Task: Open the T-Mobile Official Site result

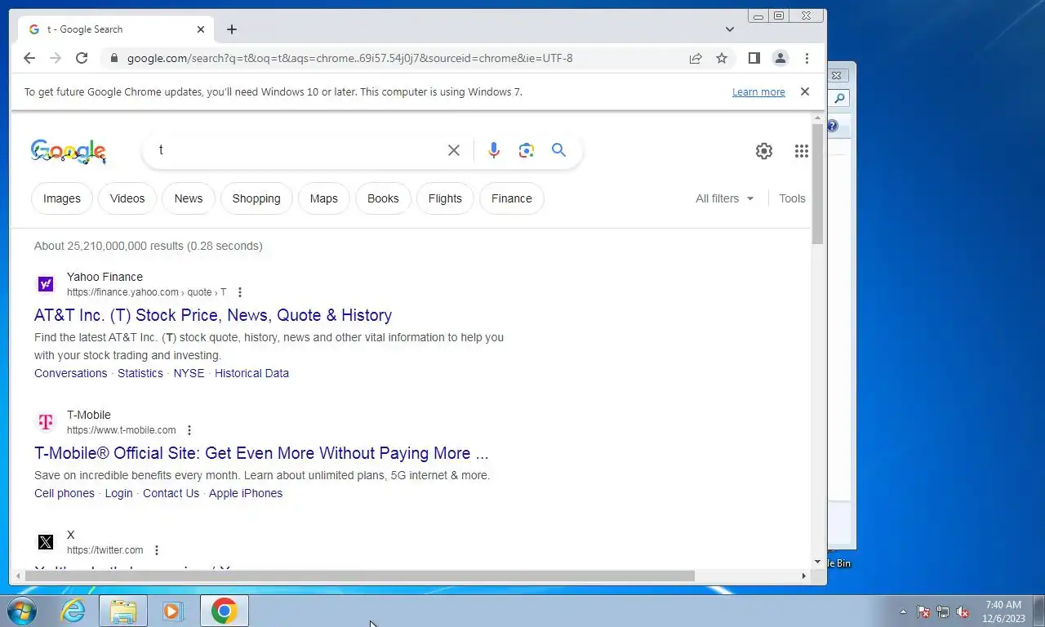Action: tap(261, 453)
